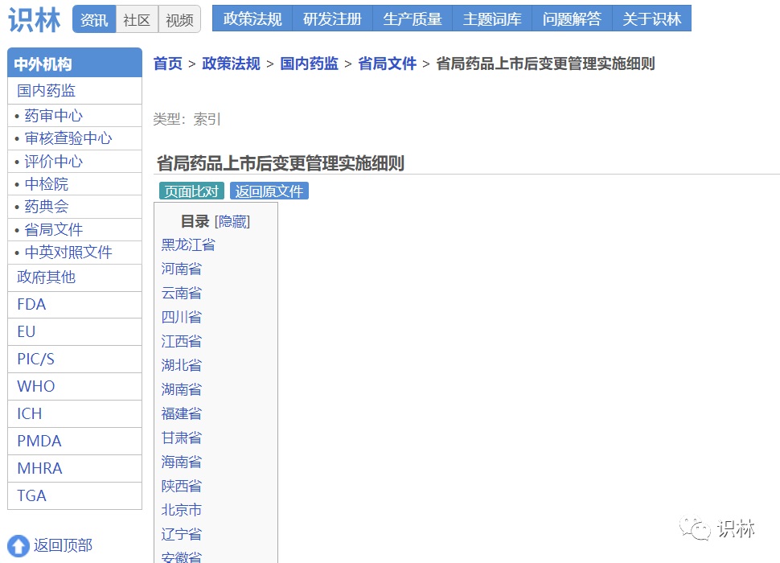
Task: Click 国内药监 breadcrumb link
Action: point(309,64)
